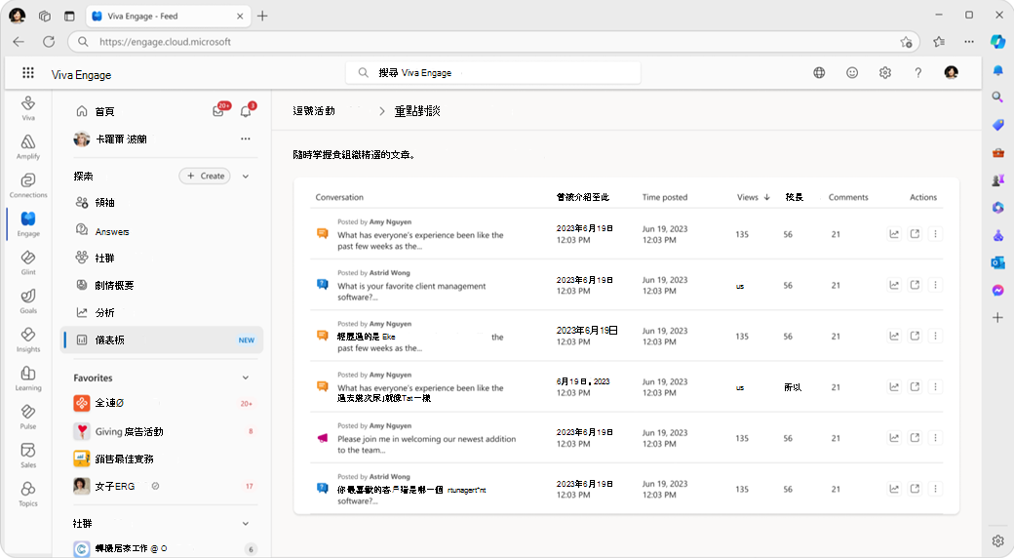Open 社群 communities nav item
Image resolution: width=1014 pixels, height=558 pixels.
pos(96,258)
